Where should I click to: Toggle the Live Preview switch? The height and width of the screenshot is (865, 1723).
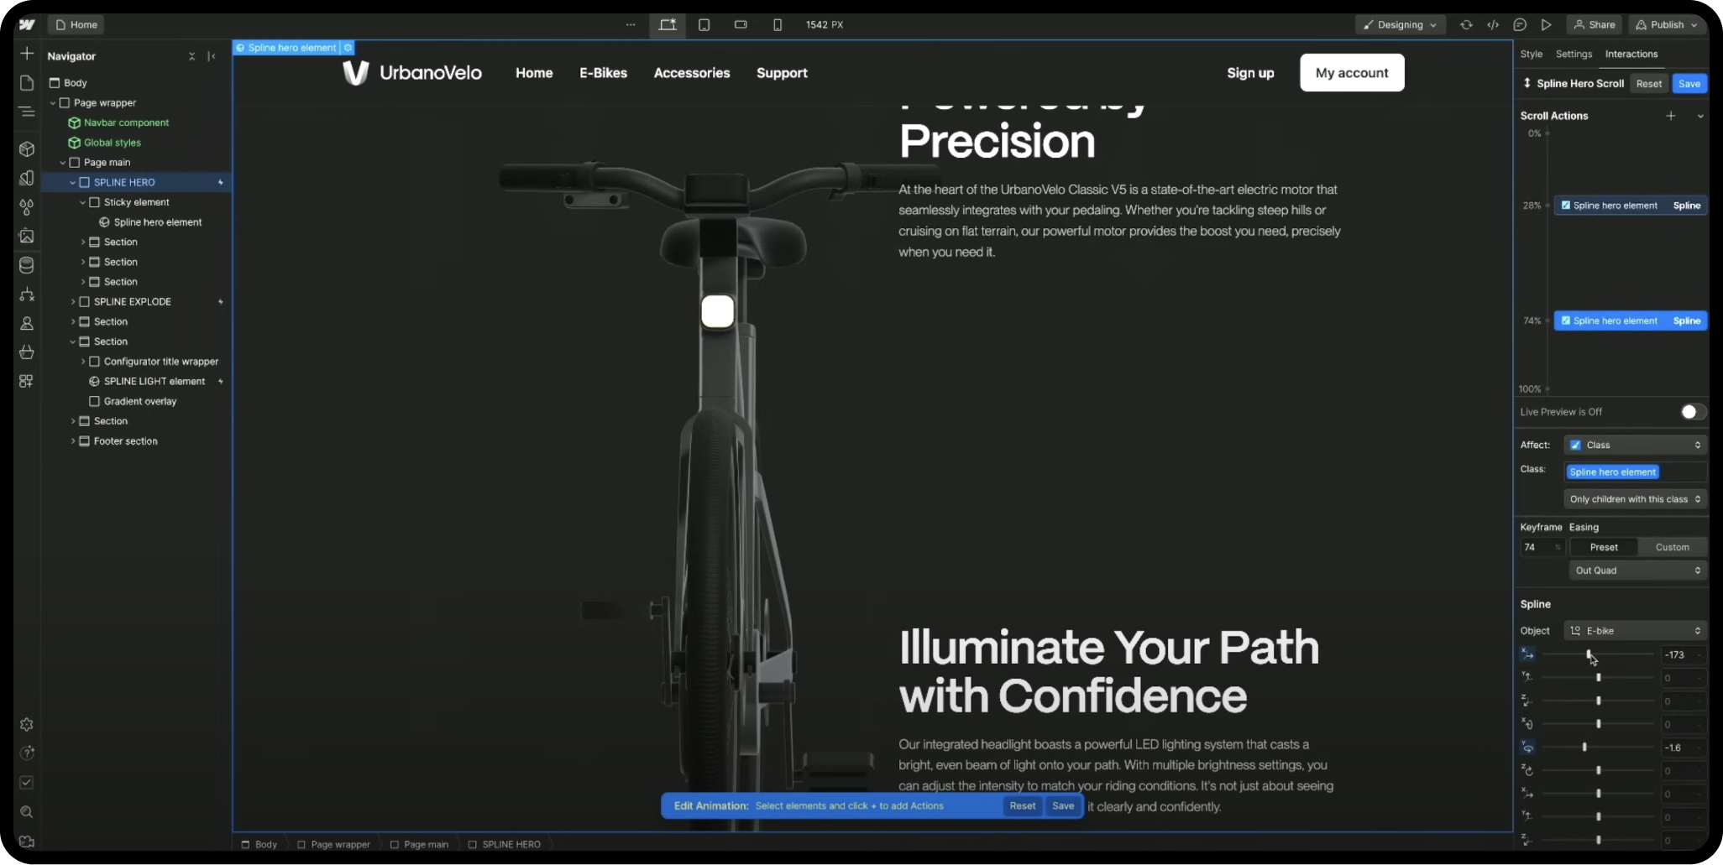1693,412
